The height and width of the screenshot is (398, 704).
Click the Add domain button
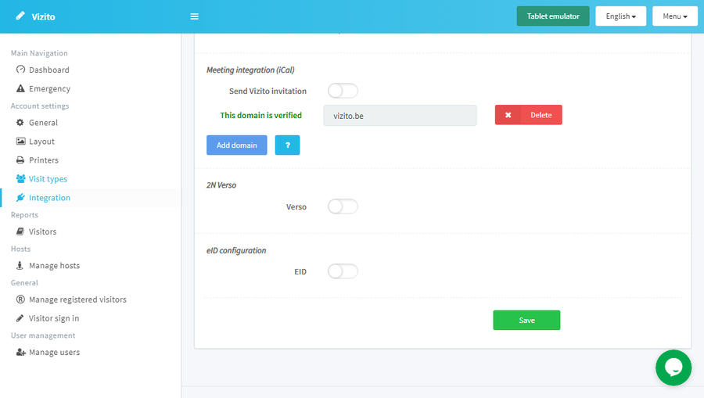pos(236,145)
